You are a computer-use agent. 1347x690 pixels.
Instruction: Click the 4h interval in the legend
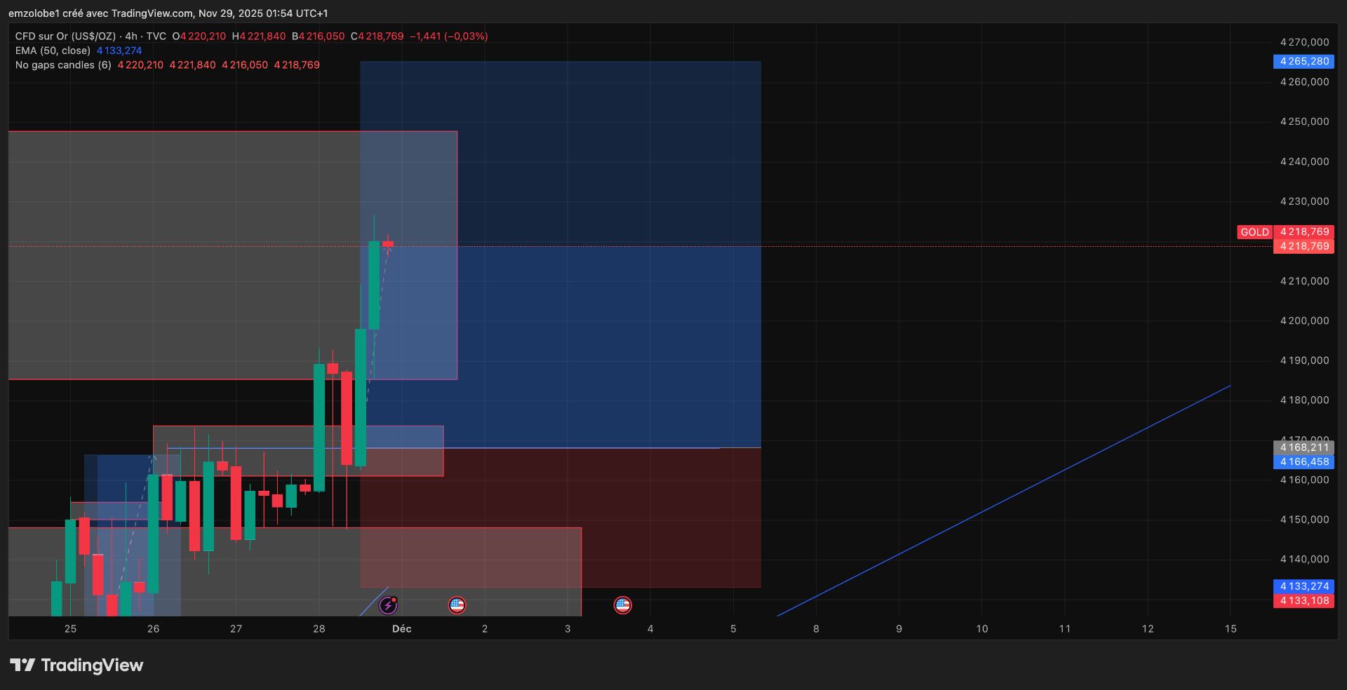tap(131, 36)
